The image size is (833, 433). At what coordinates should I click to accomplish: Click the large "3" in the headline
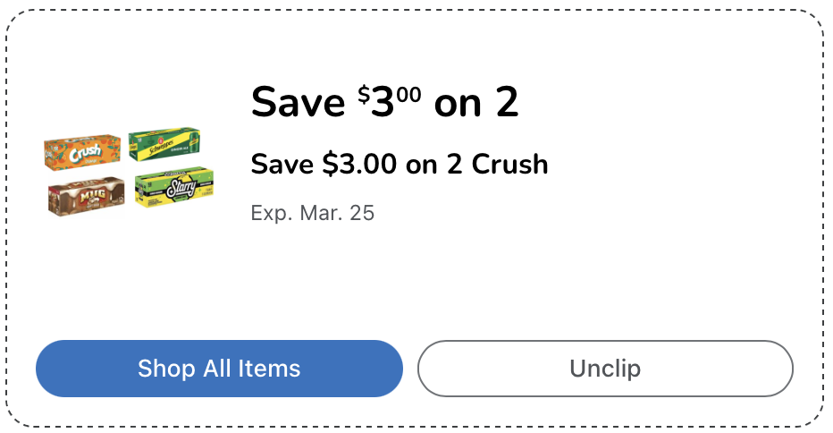383,103
